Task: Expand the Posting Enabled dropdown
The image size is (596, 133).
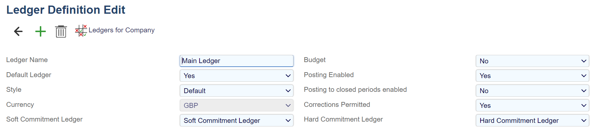Action: click(532, 76)
